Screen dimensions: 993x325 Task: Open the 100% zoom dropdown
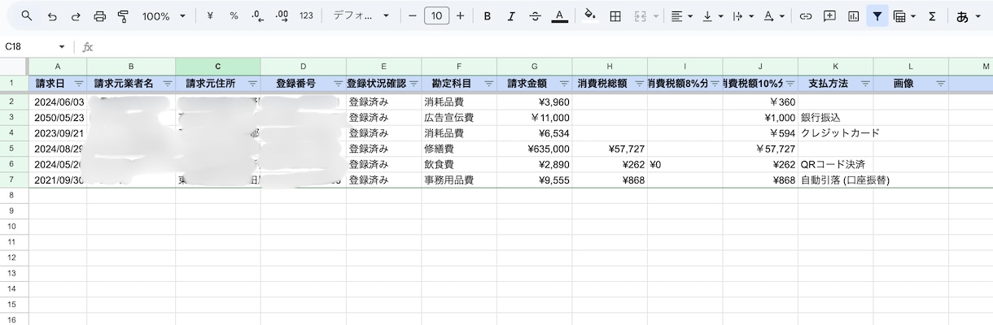[x=164, y=16]
